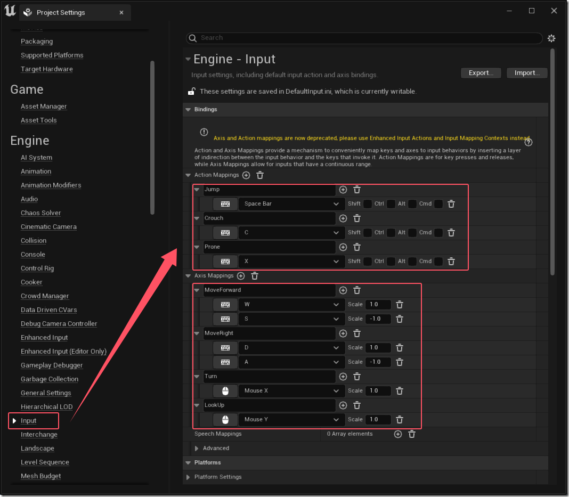Image resolution: width=569 pixels, height=497 pixels.
Task: Import input settings
Action: coord(527,73)
